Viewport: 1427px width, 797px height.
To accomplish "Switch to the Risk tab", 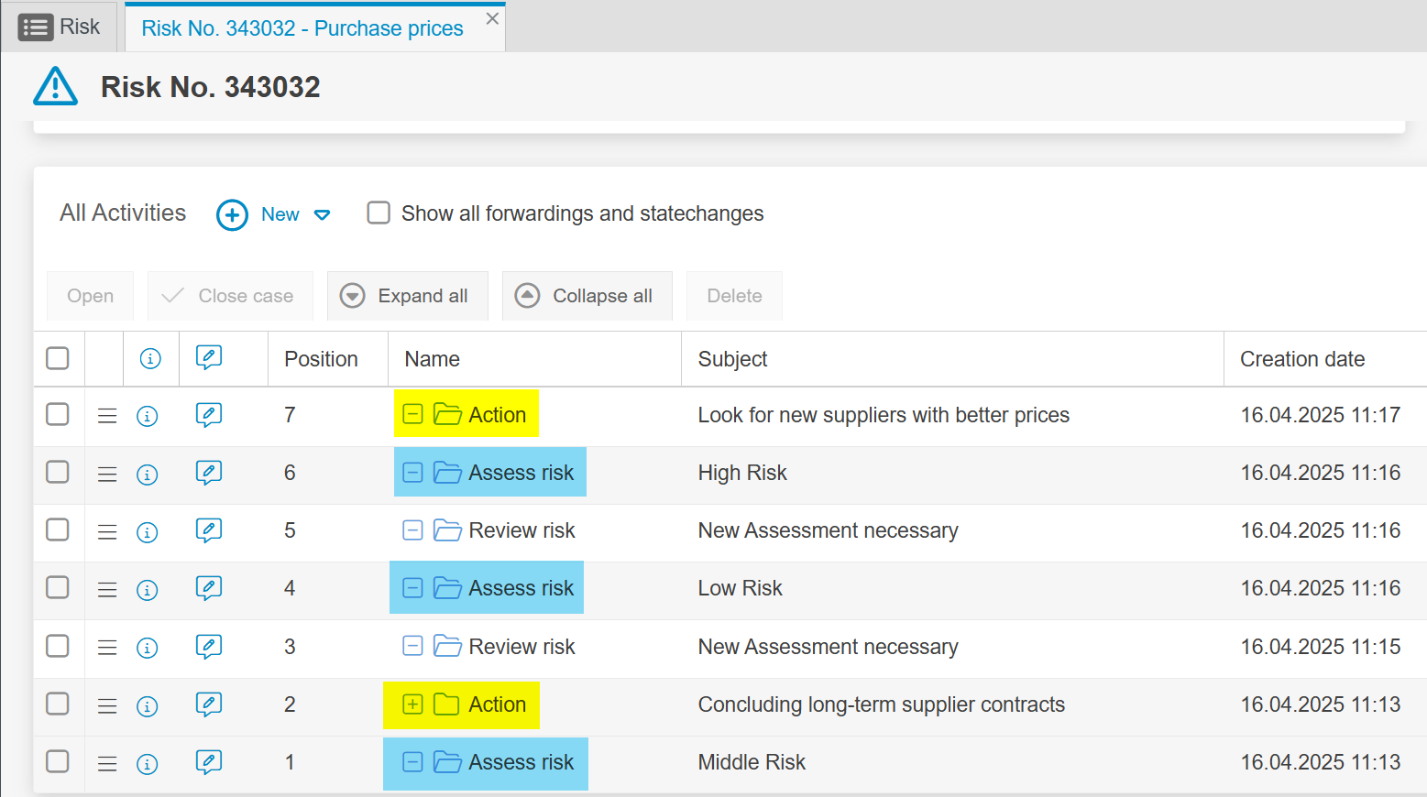I will pos(60,27).
